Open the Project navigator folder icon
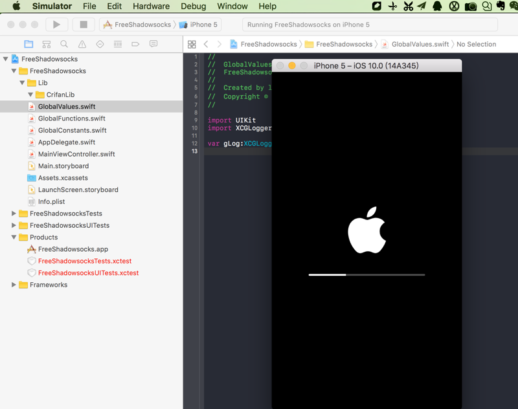 click(28, 44)
